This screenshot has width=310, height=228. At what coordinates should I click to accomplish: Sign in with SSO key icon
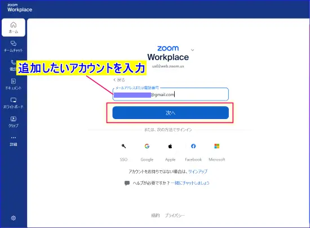pyautogui.click(x=123, y=146)
